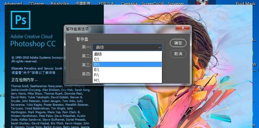Open the 迅雷影音 desktop shortcut
The width and height of the screenshot is (259, 128).
[83, 4]
